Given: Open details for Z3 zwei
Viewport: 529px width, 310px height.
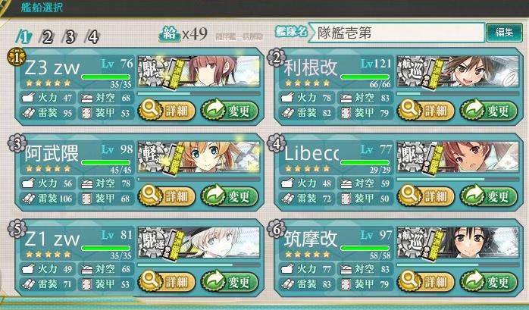Looking at the screenshot, I should point(167,111).
